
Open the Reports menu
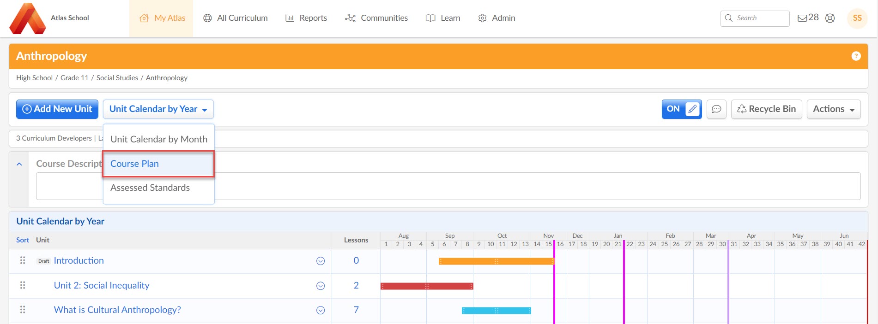(306, 18)
